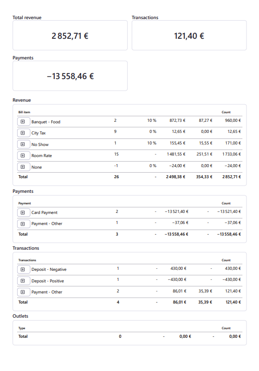
Task: Click Bill item column header
Action: [24, 112]
